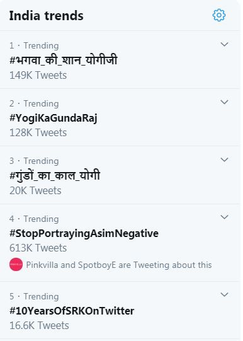Expand the chevron for trend number 3
Image resolution: width=243 pixels, height=341 pixels.
(x=224, y=159)
